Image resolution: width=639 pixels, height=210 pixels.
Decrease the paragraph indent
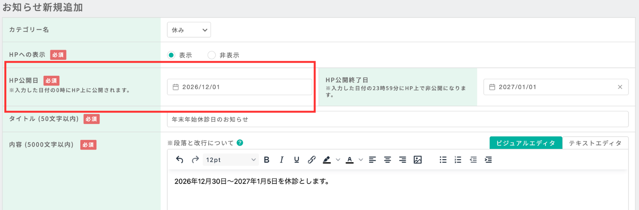473,160
